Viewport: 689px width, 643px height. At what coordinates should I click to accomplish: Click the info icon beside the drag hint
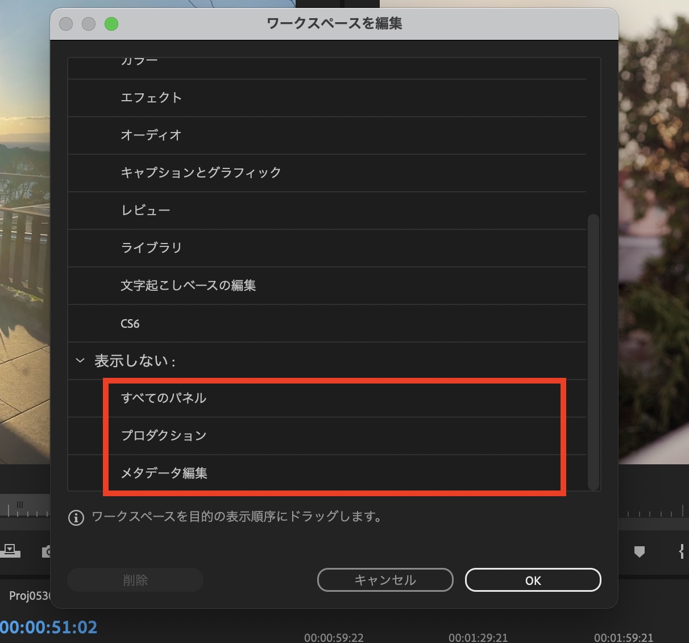76,518
